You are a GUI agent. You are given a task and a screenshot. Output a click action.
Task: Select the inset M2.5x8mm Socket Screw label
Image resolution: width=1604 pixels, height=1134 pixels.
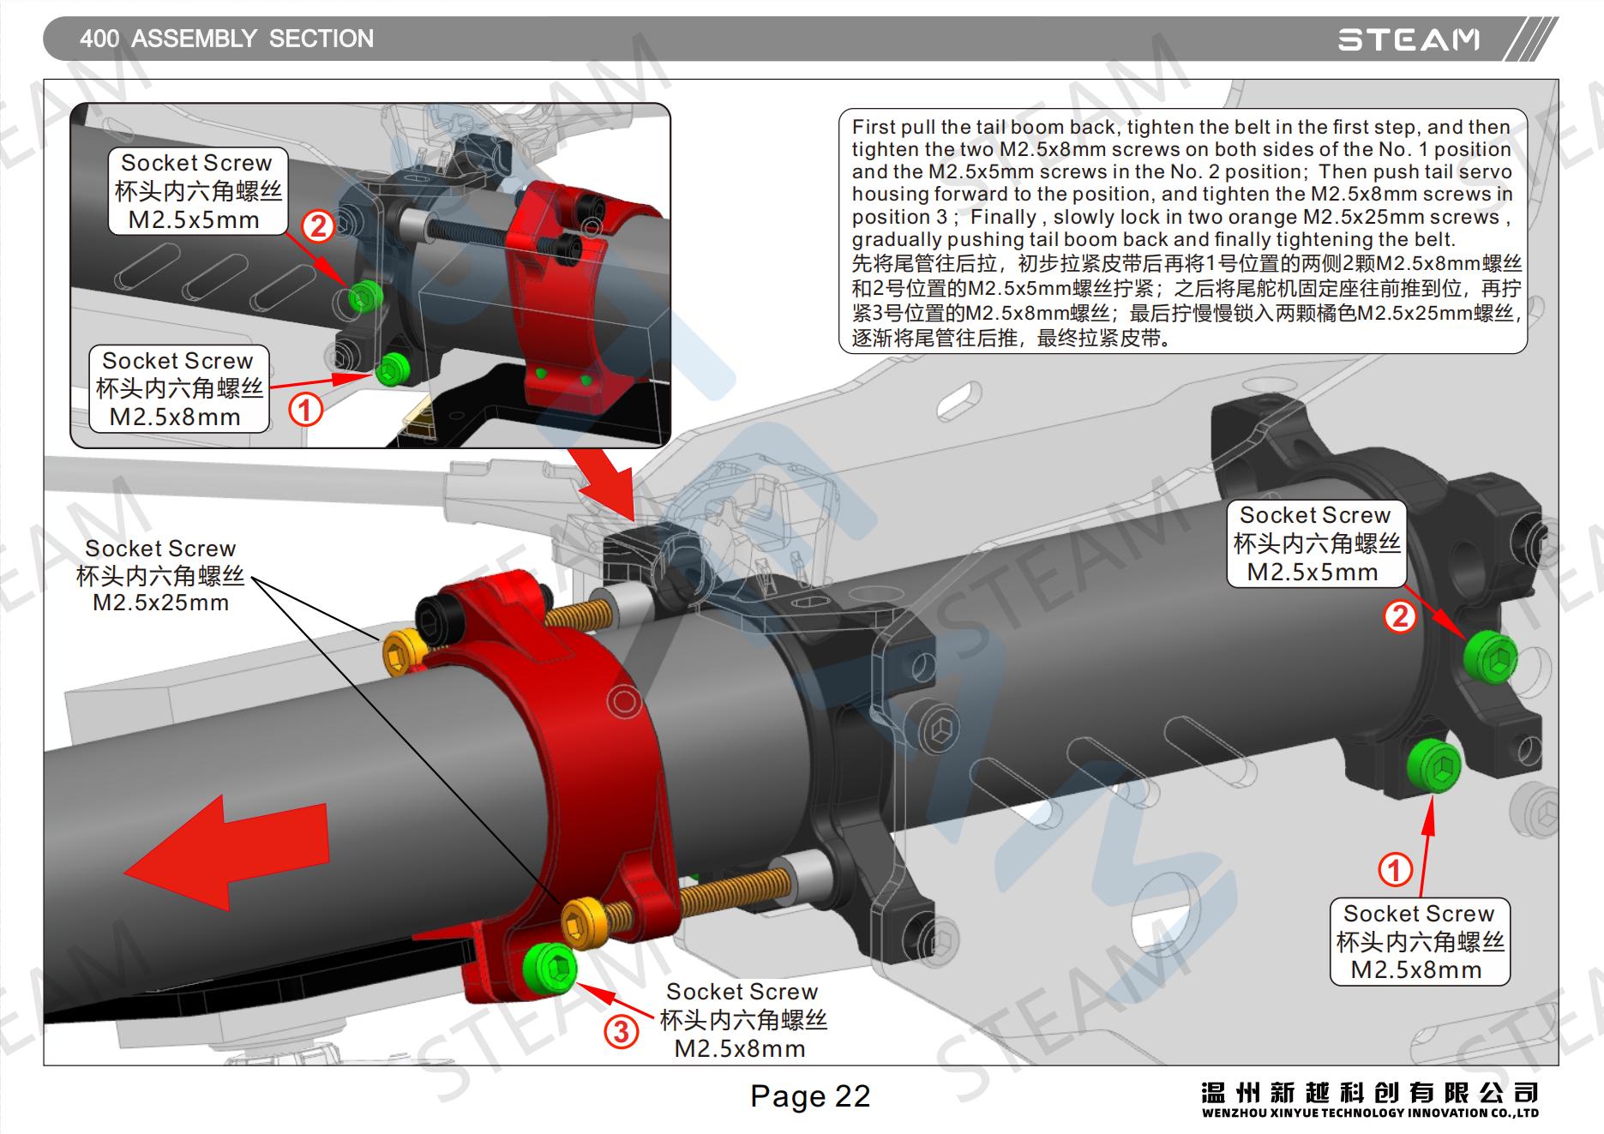pyautogui.click(x=178, y=389)
